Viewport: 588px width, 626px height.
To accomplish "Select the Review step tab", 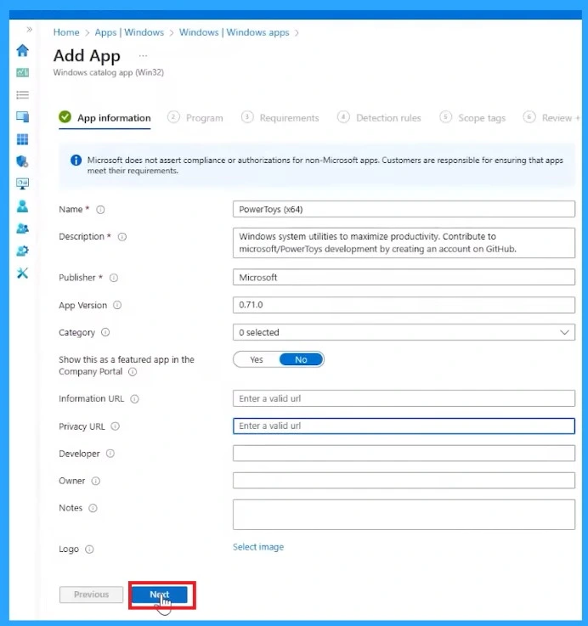I will click(551, 118).
